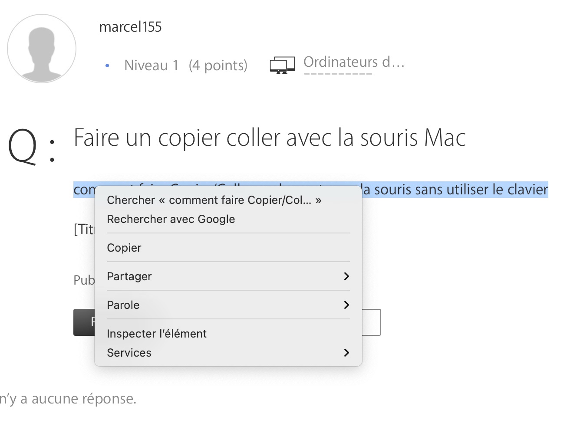Select Chercher « comment faire Copier/Col... »
This screenshot has width=580, height=433.
[214, 200]
